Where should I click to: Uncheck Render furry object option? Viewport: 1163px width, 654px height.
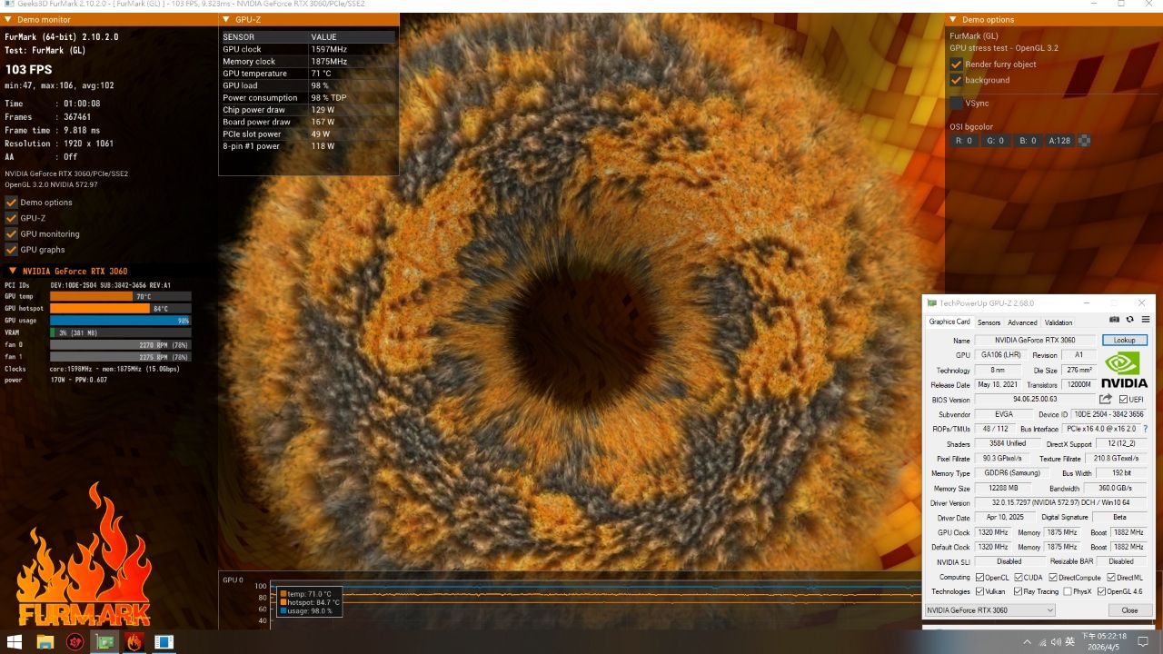(x=956, y=64)
